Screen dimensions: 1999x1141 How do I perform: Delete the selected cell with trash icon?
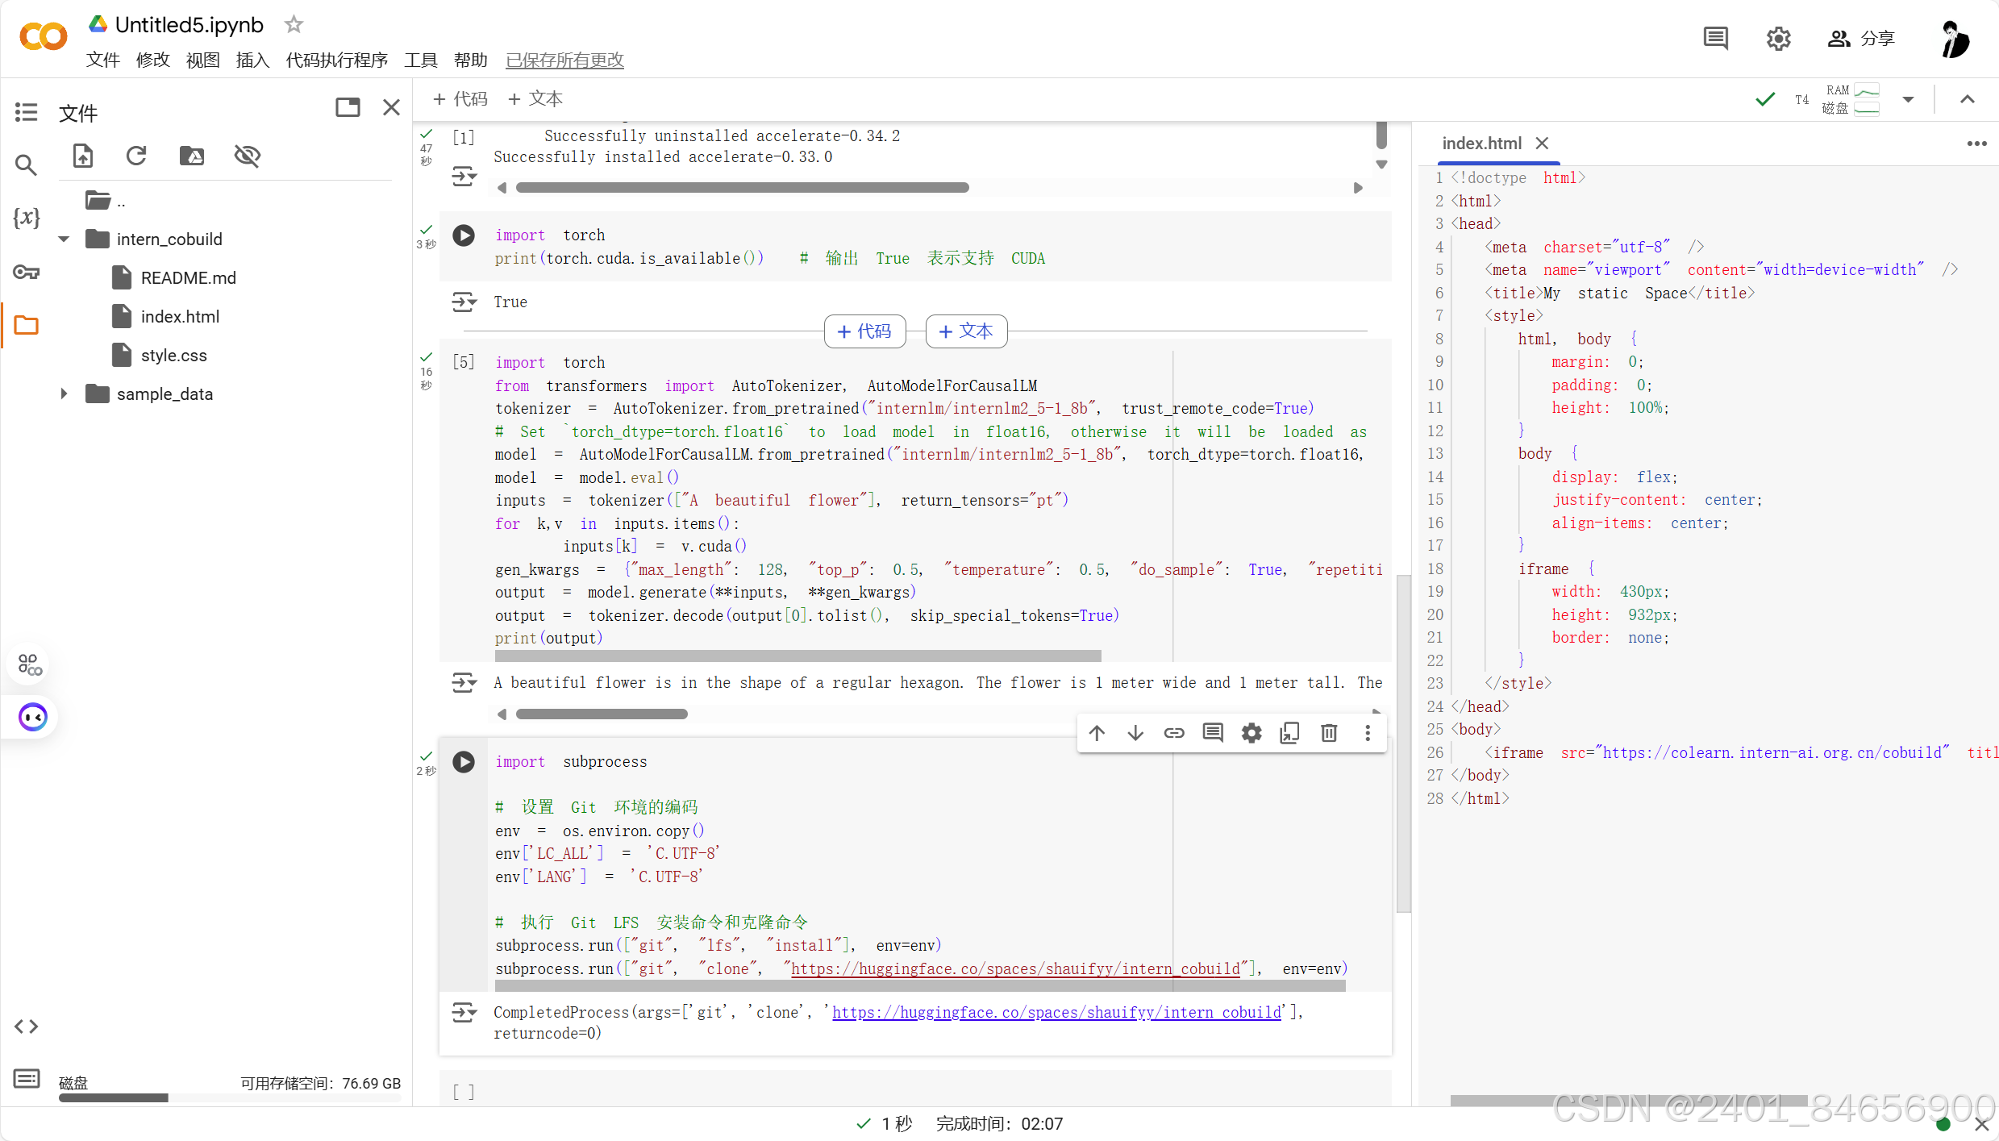click(x=1328, y=733)
